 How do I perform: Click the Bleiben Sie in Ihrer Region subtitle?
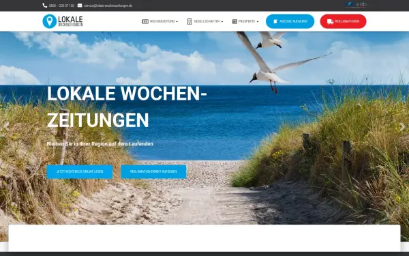click(100, 144)
